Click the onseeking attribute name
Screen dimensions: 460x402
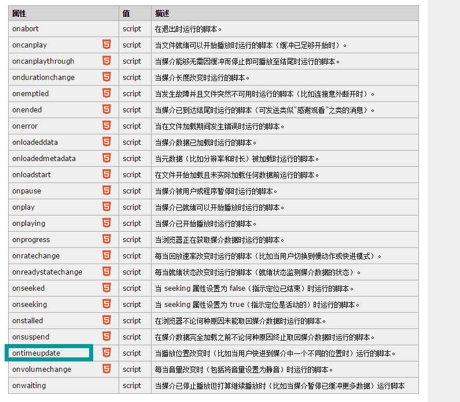(x=30, y=305)
